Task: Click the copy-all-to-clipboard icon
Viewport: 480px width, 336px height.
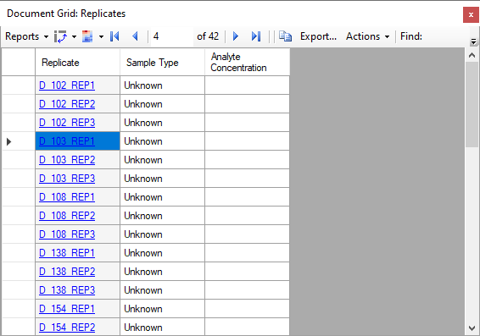Action: click(x=285, y=36)
